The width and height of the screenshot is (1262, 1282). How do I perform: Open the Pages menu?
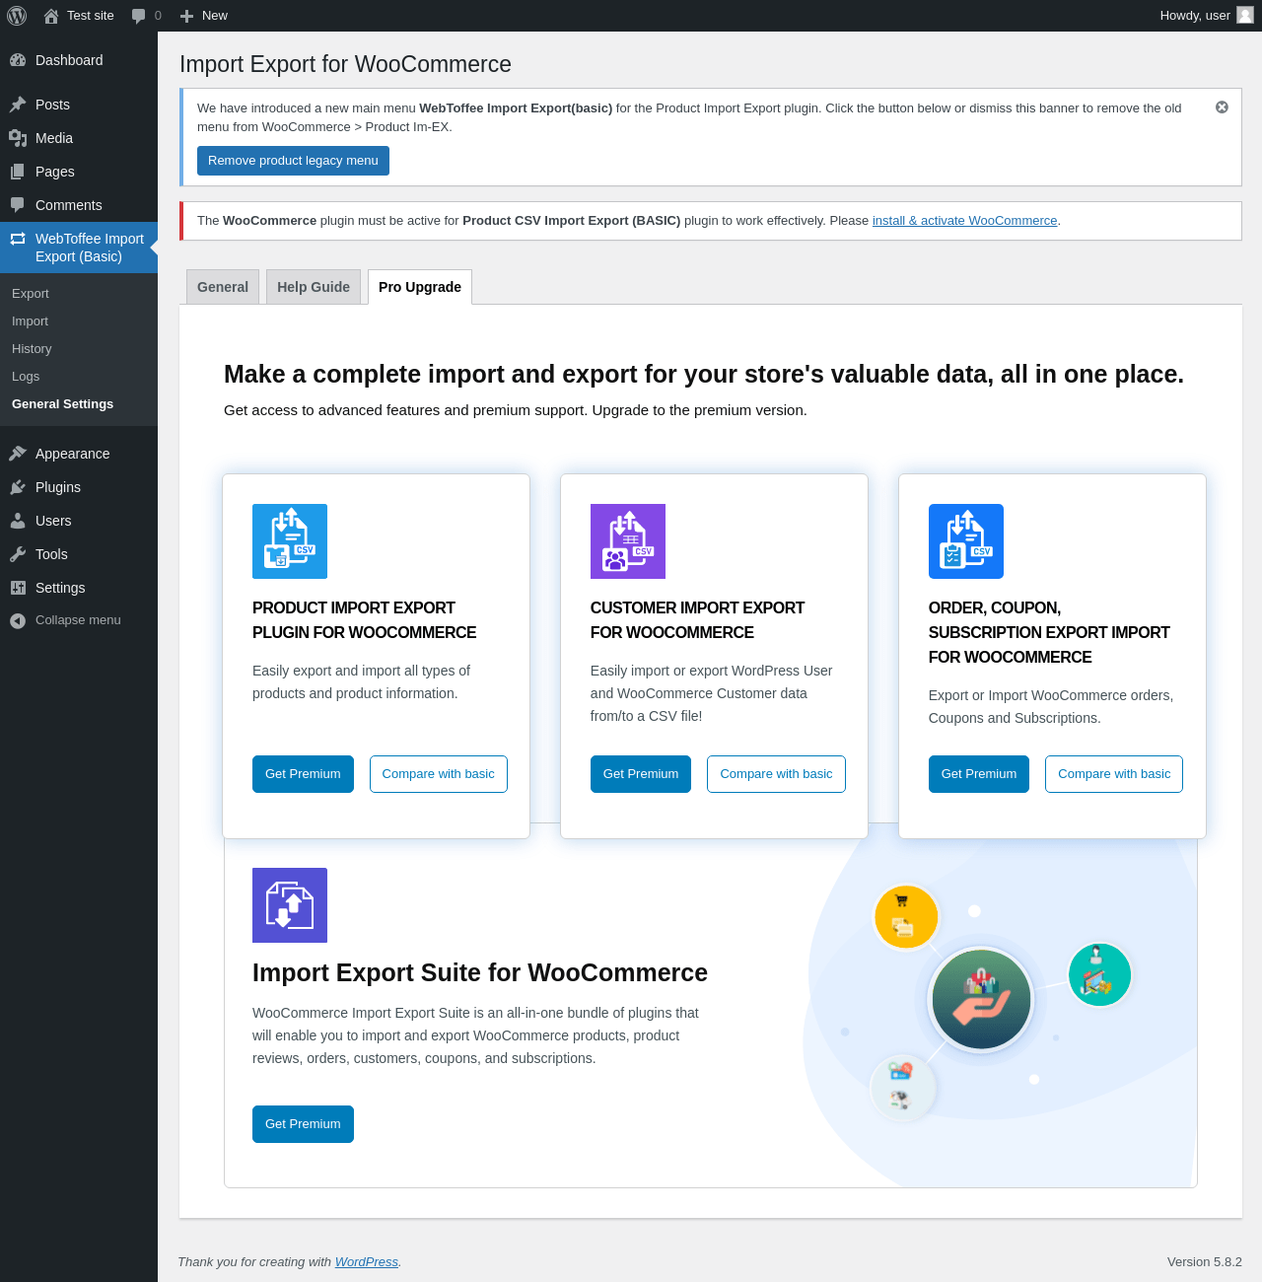pyautogui.click(x=79, y=172)
